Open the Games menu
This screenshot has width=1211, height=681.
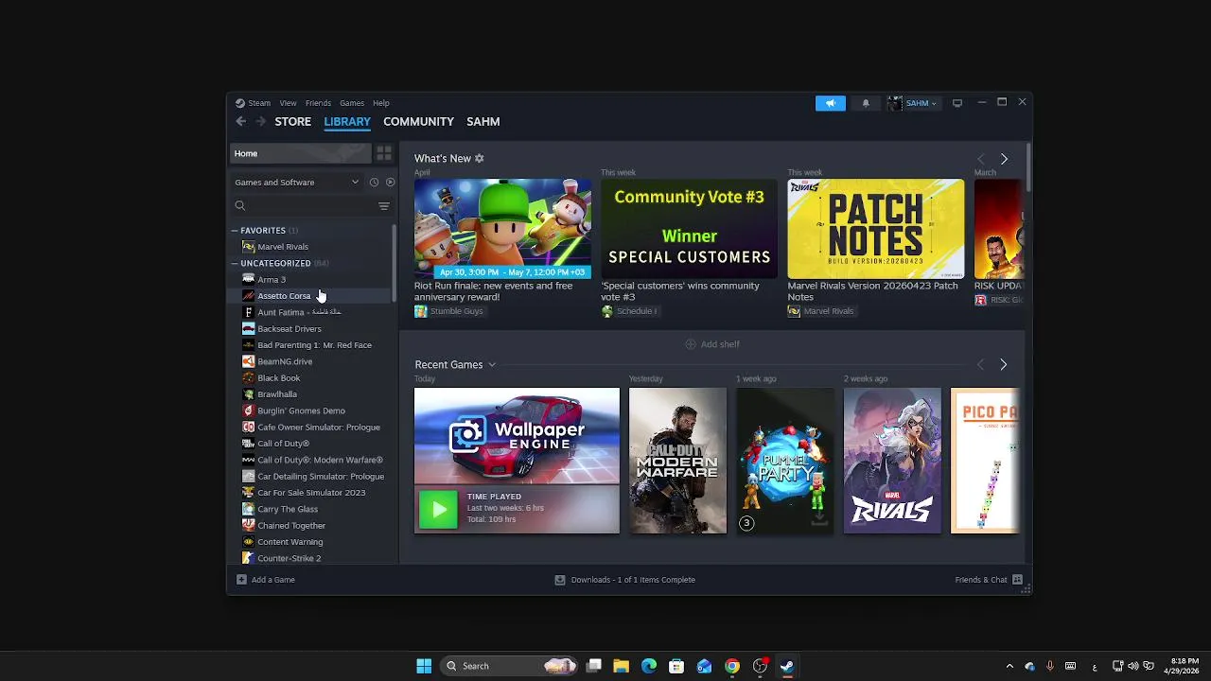352,103
